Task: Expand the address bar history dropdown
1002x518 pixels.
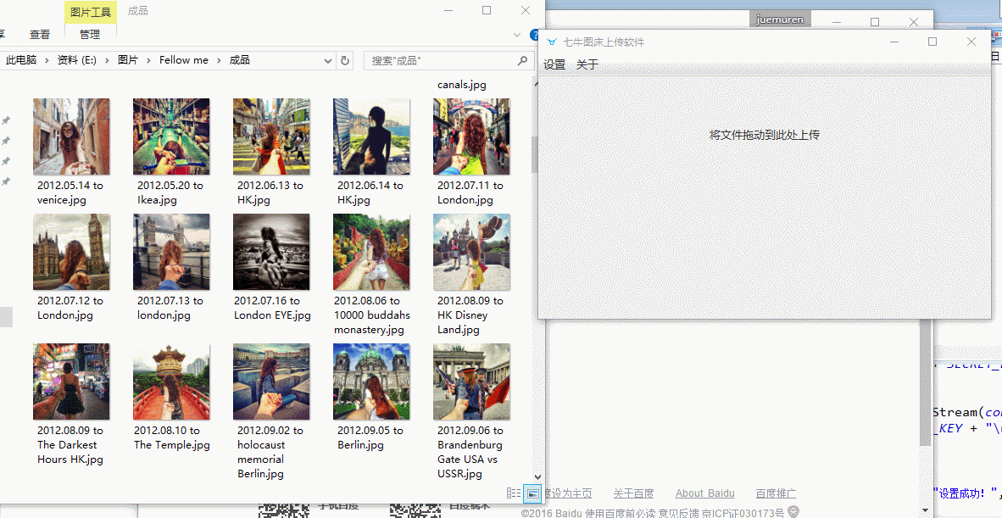Action: tap(328, 61)
